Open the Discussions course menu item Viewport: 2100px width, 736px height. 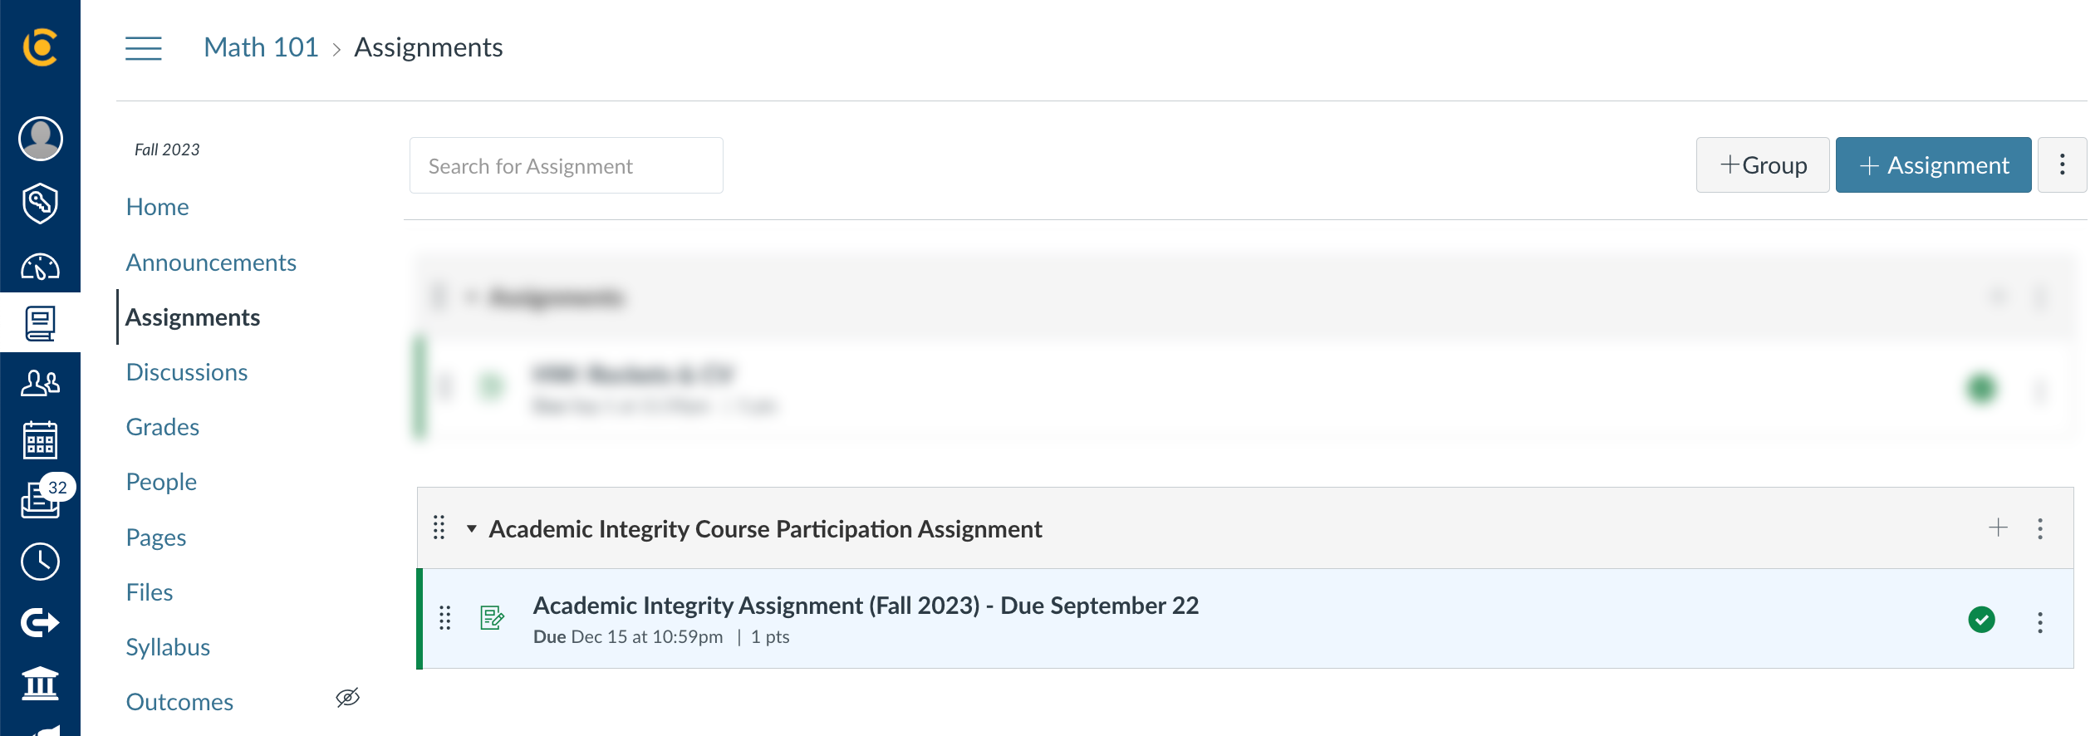click(x=187, y=372)
